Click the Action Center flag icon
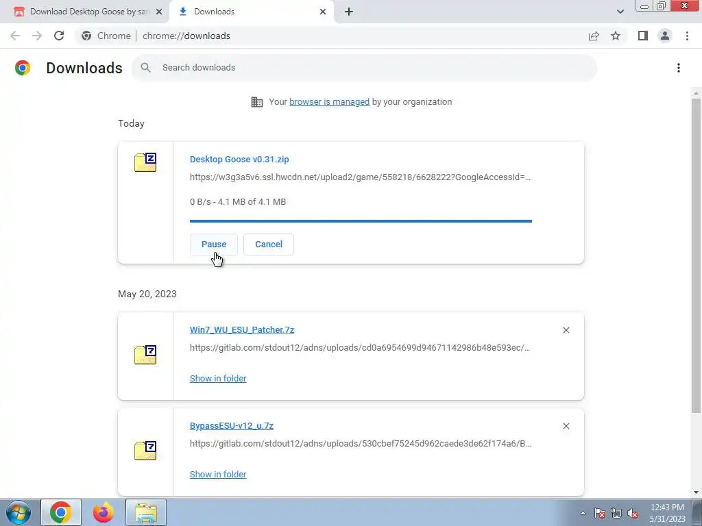 pos(599,513)
